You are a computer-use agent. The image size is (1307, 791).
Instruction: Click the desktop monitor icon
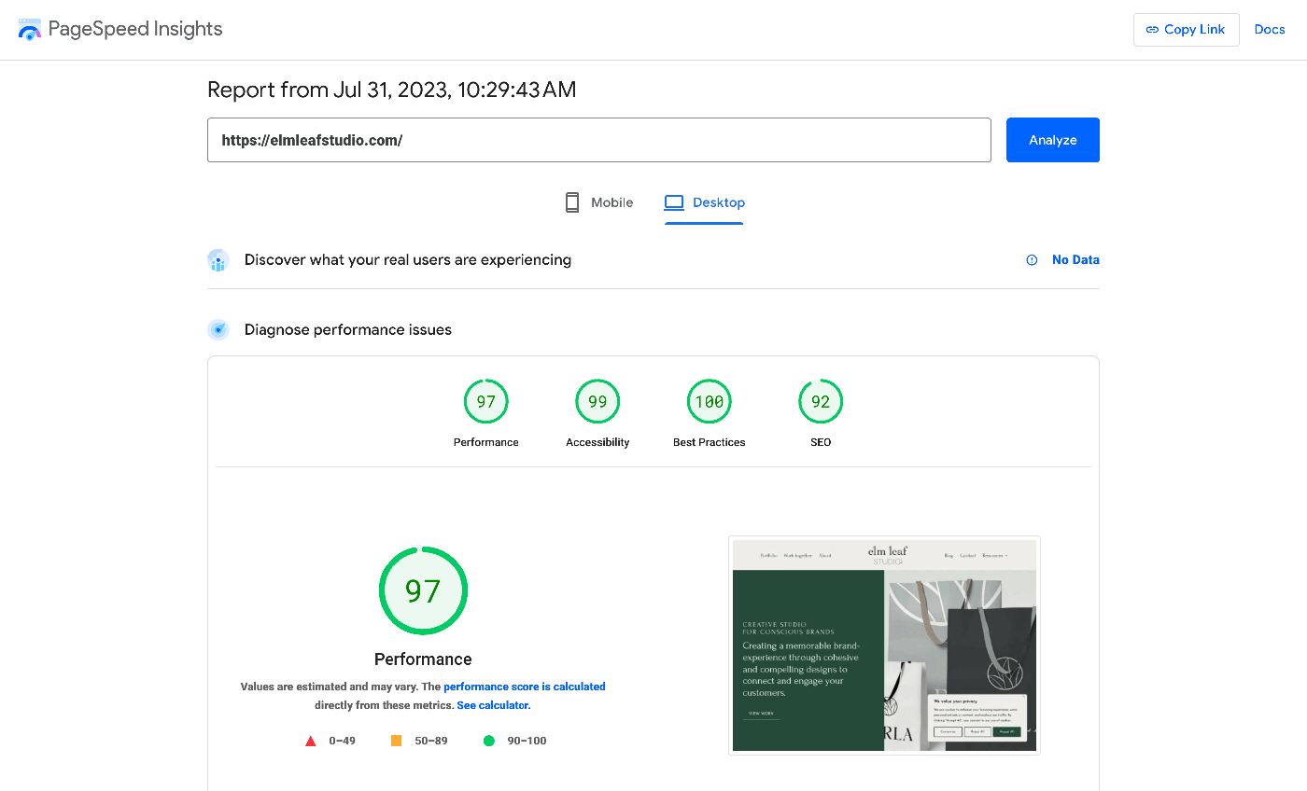674,202
